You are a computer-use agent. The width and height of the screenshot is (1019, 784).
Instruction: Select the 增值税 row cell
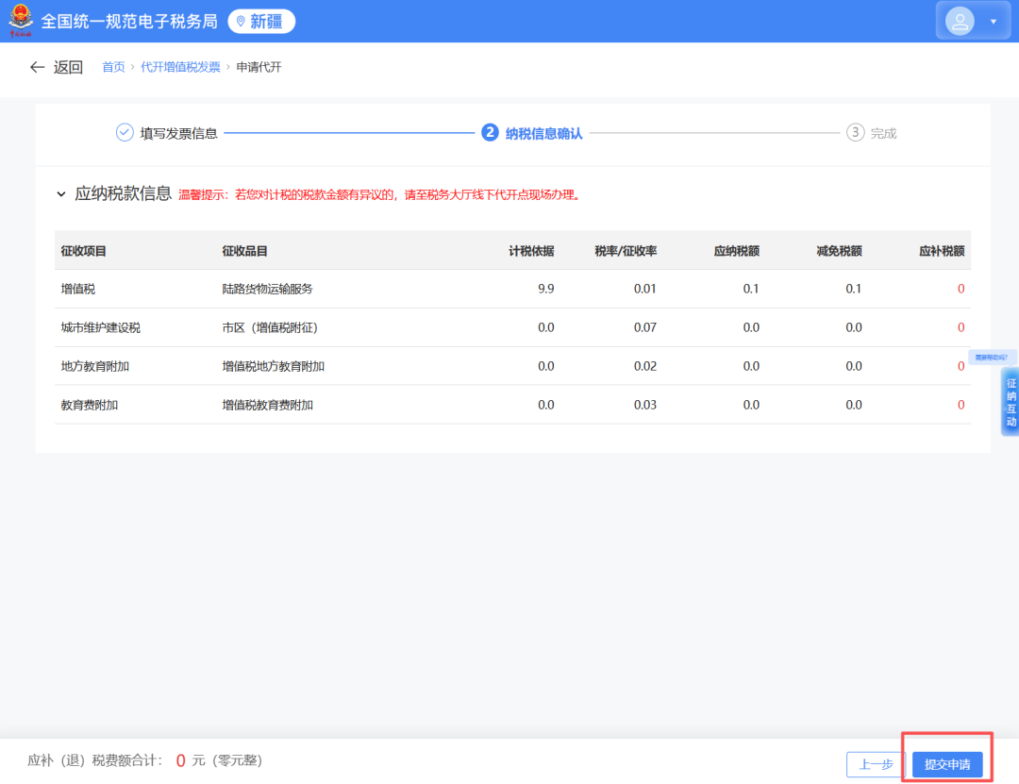[78, 289]
